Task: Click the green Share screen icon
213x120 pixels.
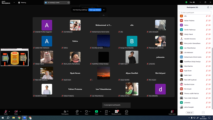Action: click(97, 111)
